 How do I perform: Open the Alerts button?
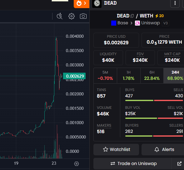coord(163,149)
